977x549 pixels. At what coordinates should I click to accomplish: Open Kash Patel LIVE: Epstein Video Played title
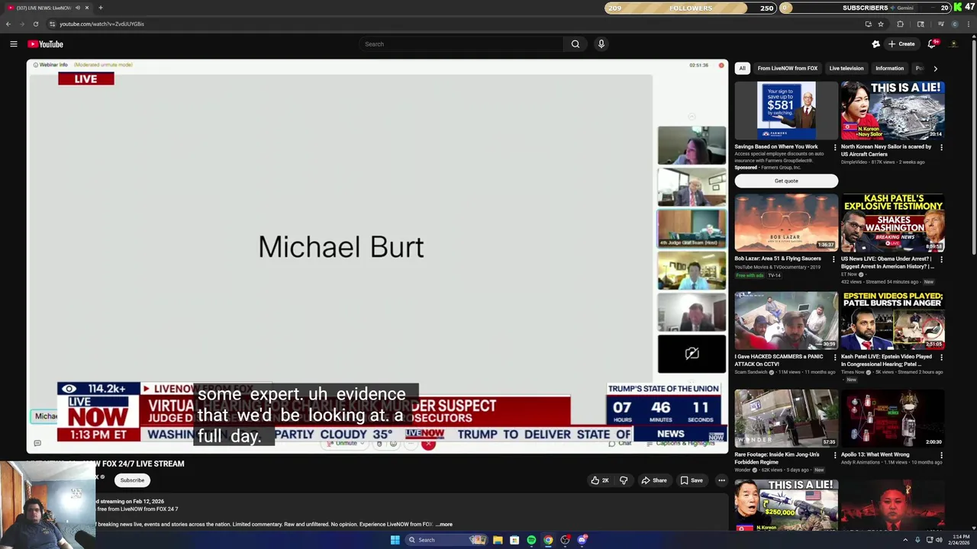pyautogui.click(x=886, y=360)
